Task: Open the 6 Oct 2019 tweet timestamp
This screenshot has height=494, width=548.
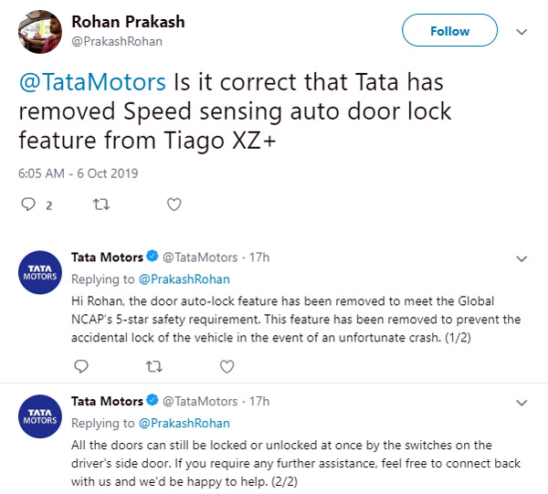Action: (79, 173)
